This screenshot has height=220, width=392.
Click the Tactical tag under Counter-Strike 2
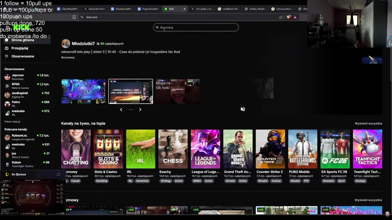click(276, 181)
